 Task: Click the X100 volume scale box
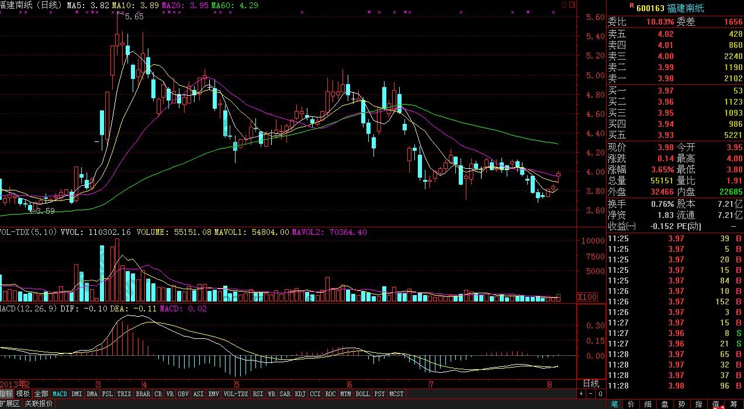587,297
